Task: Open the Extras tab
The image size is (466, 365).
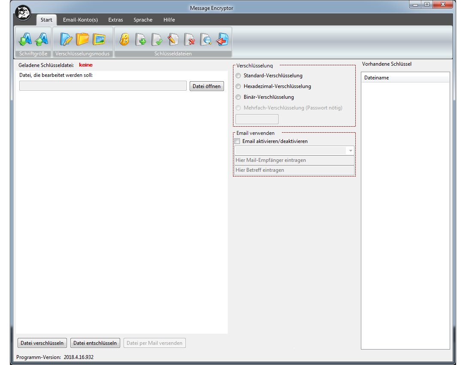Action: point(115,20)
